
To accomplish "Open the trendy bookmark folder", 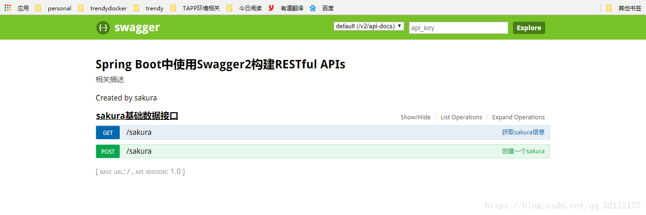I will click(x=149, y=8).
